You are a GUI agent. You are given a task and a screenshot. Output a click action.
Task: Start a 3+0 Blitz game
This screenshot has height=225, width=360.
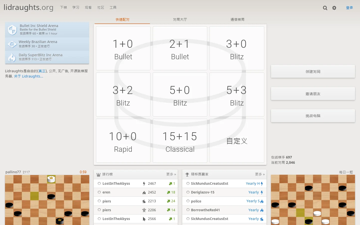pyautogui.click(x=237, y=48)
